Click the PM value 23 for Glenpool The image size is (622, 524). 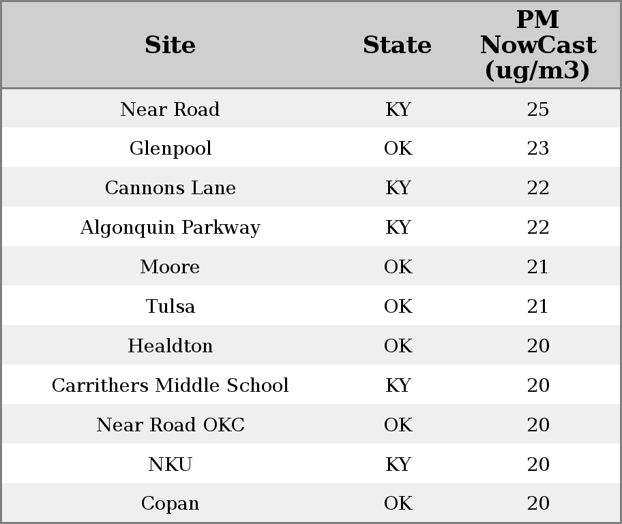pyautogui.click(x=537, y=149)
